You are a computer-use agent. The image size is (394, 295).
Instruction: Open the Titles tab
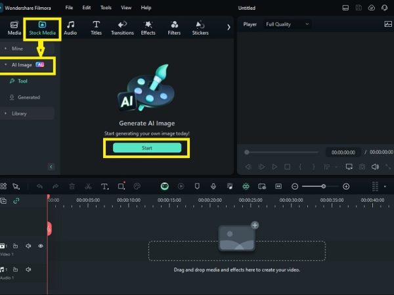click(96, 28)
